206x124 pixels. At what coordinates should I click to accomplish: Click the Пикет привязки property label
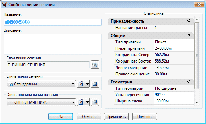point(130,48)
